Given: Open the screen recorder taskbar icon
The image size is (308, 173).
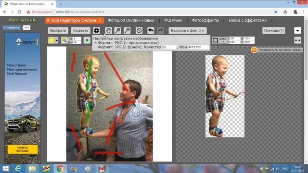Looking at the screenshot, I should [102, 169].
